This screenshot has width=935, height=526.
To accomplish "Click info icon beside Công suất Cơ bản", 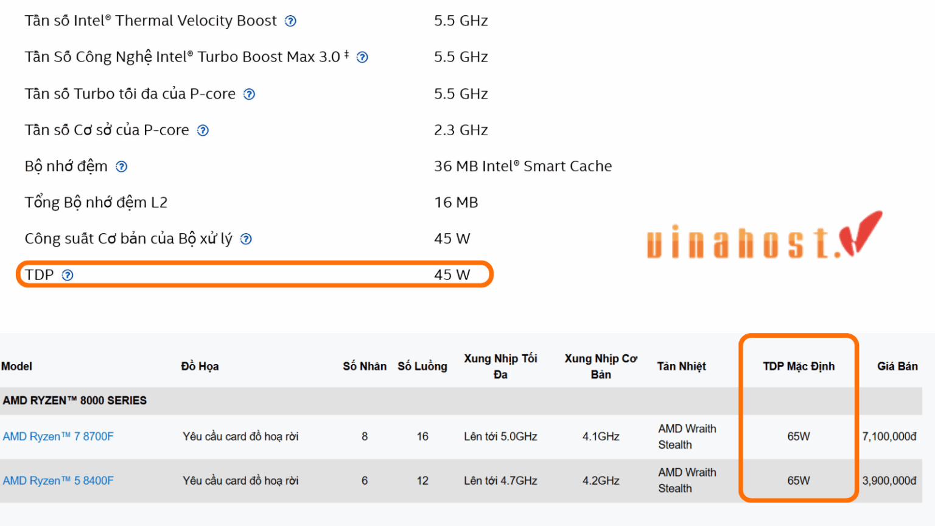I will (x=246, y=239).
